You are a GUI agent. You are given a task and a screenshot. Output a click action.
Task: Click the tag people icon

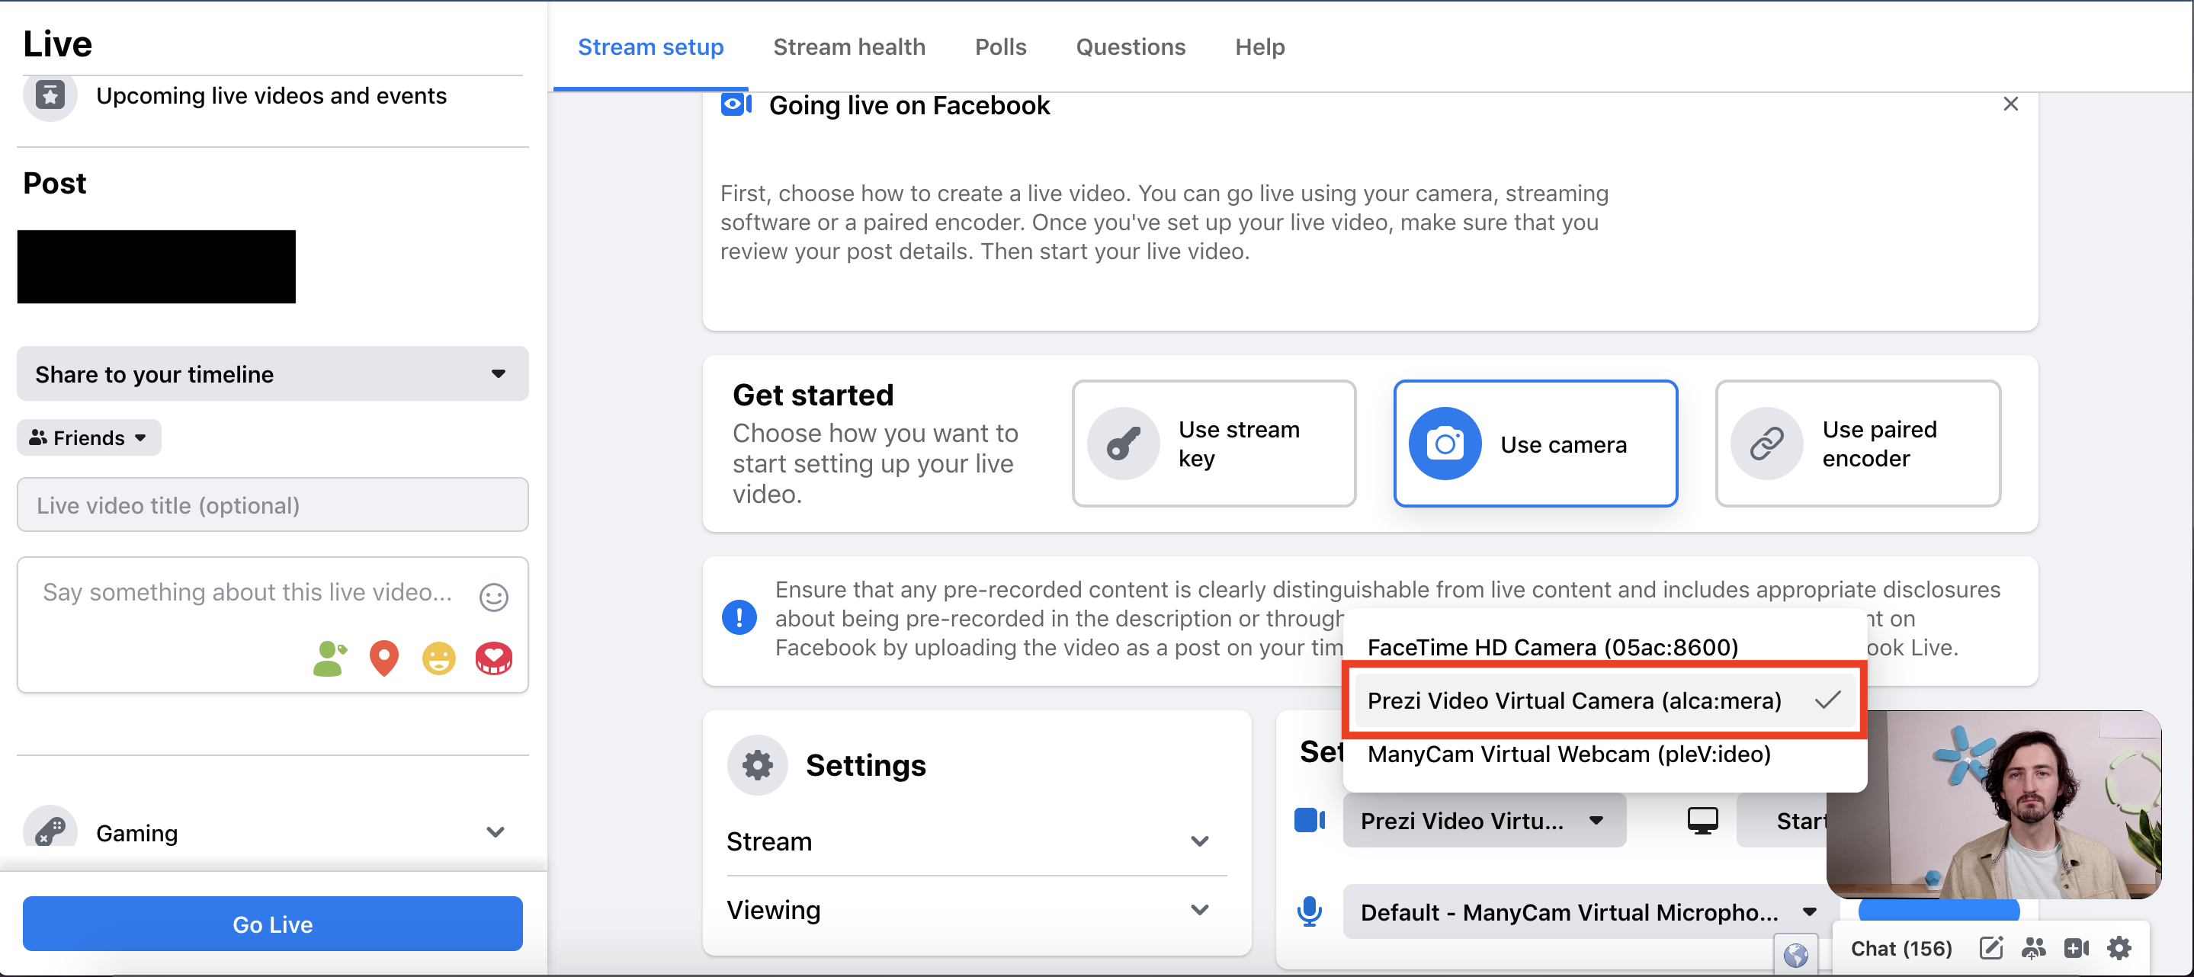click(x=329, y=658)
